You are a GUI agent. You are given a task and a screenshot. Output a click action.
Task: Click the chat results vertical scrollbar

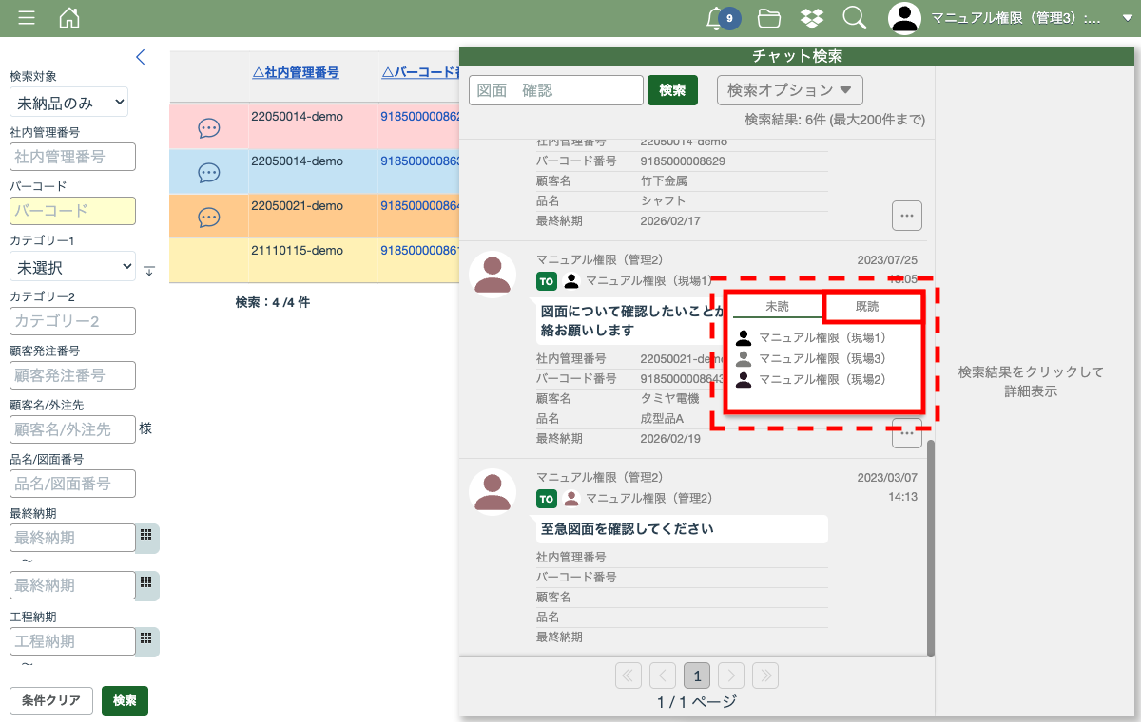tap(930, 546)
